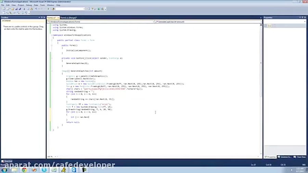Click the Paste clipboard icon
The height and width of the screenshot is (173, 308).
point(31,9)
